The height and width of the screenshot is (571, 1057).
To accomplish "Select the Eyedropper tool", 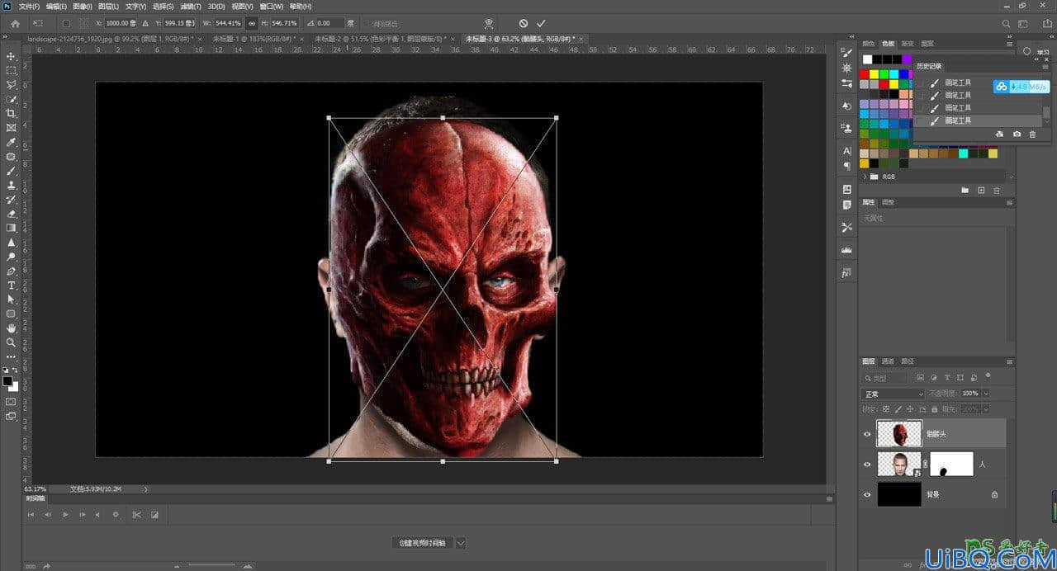I will (12, 142).
